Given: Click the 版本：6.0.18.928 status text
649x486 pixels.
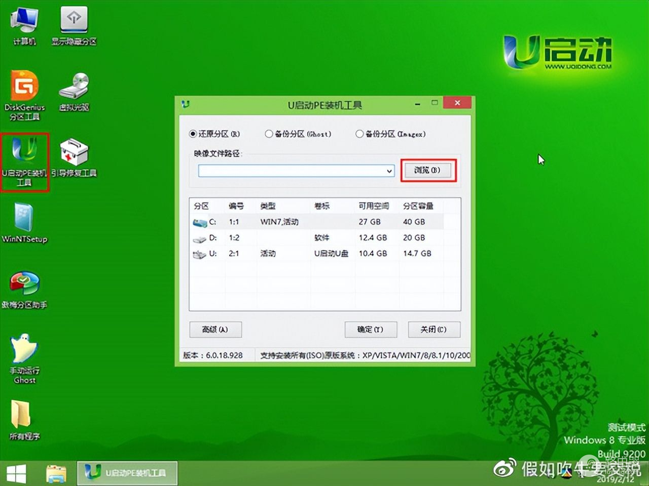Looking at the screenshot, I should pyautogui.click(x=213, y=355).
